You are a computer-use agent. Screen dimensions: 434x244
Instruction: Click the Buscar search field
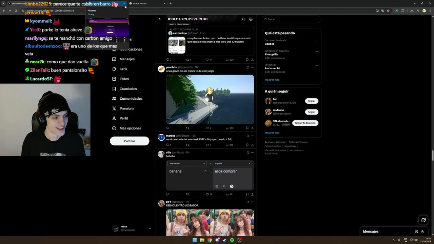(x=291, y=19)
